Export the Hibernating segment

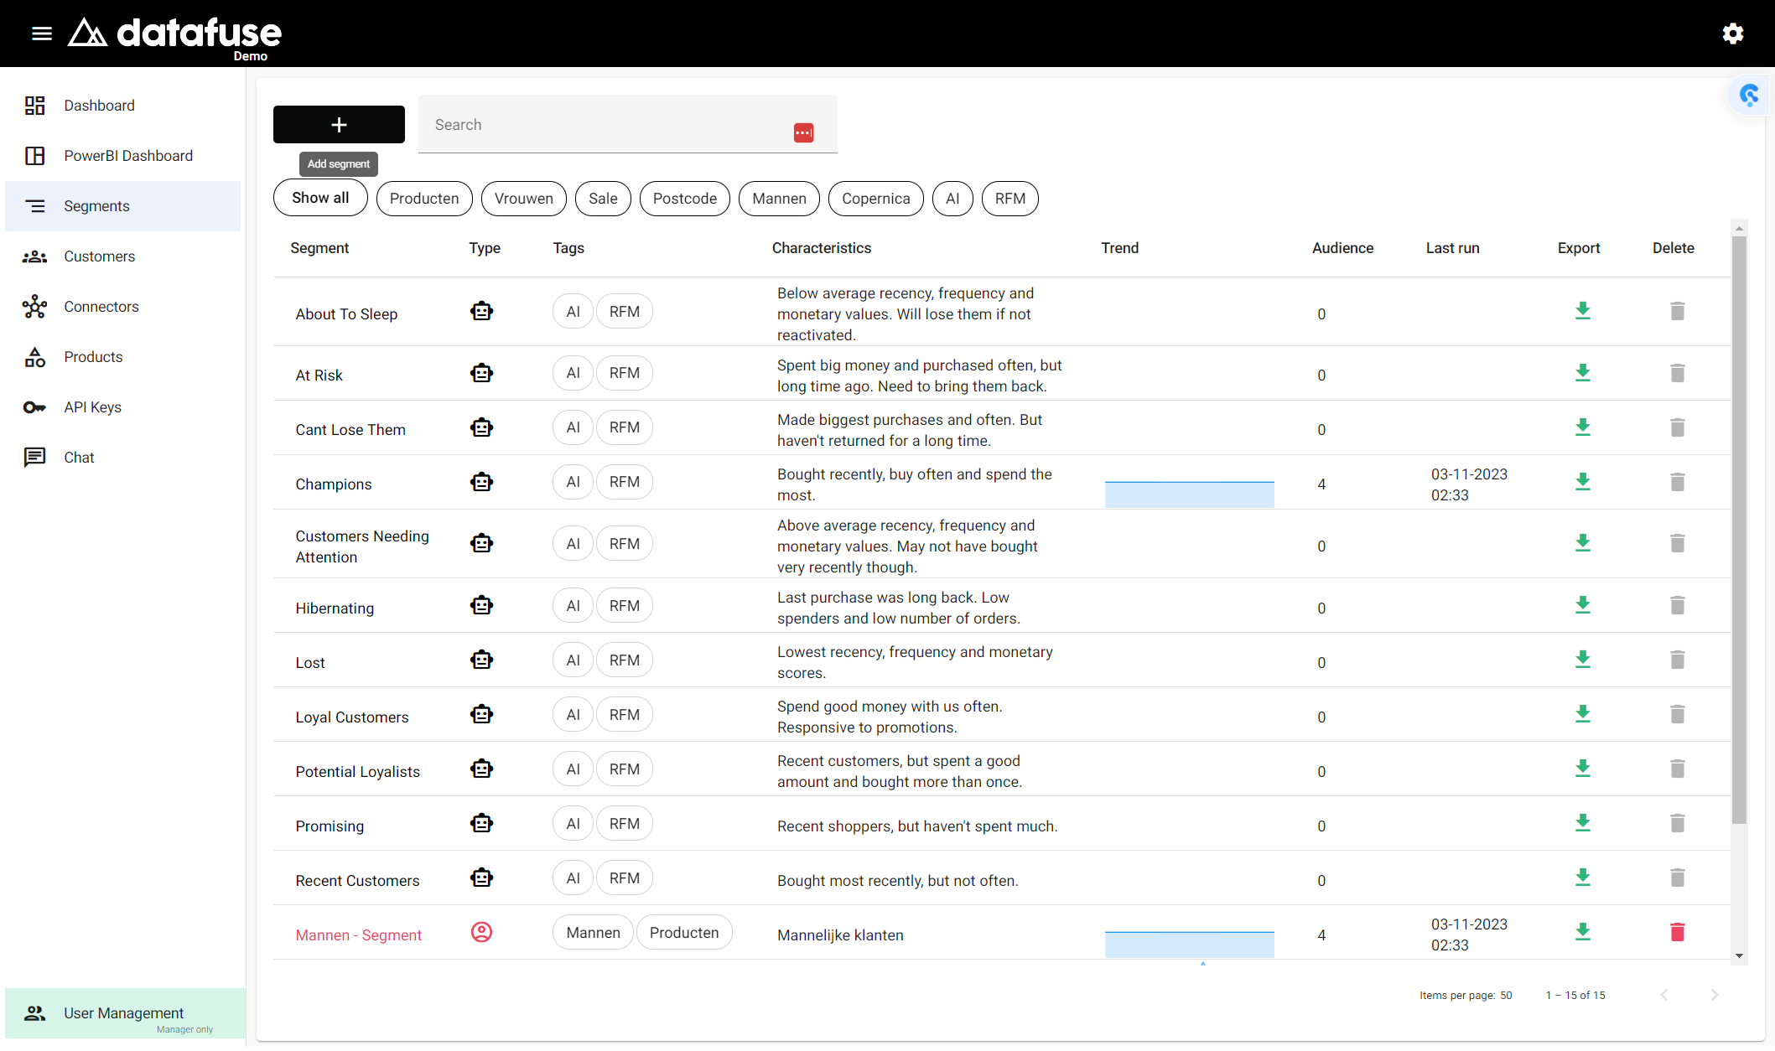1582,605
